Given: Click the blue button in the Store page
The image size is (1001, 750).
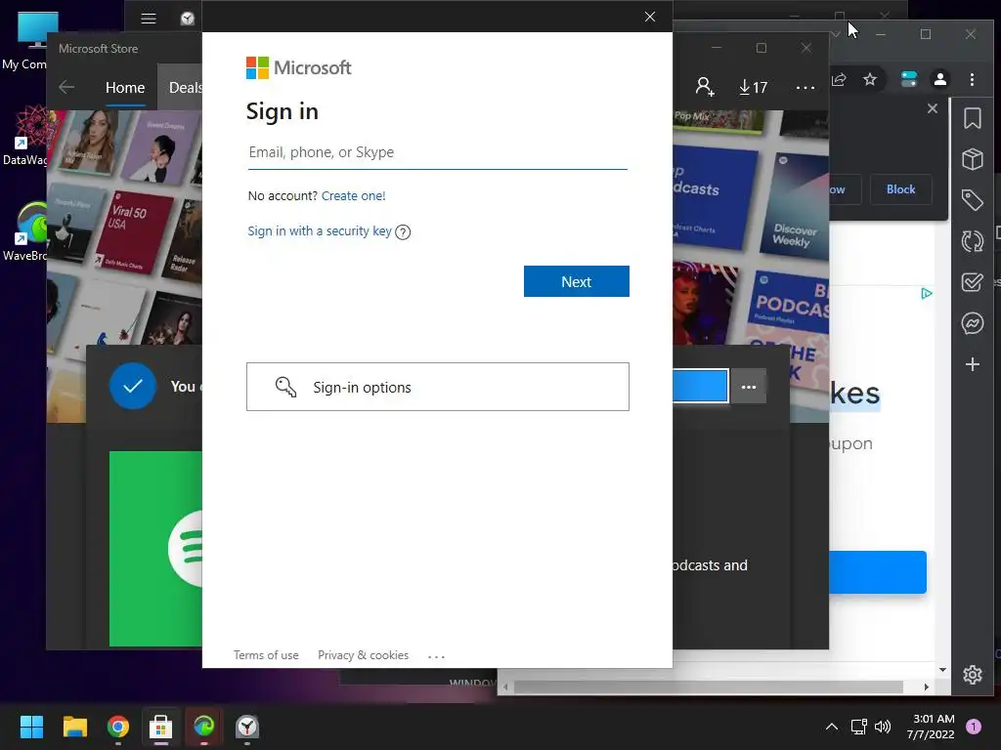Looking at the screenshot, I should point(700,386).
